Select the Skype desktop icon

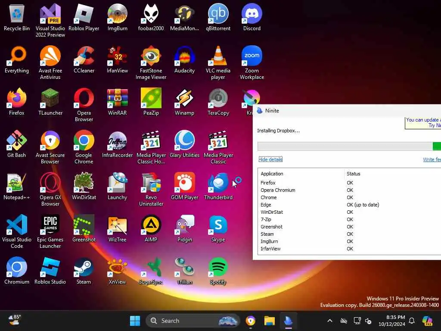point(218,228)
